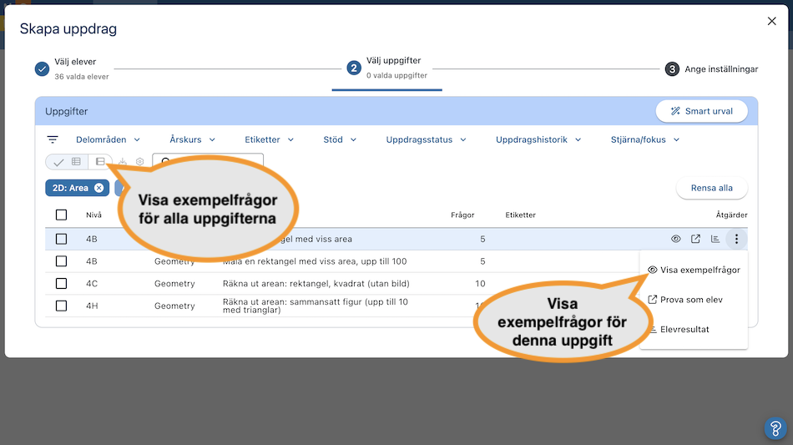Expand the Årskurs filter dropdown
This screenshot has width=793, height=445.
point(192,140)
